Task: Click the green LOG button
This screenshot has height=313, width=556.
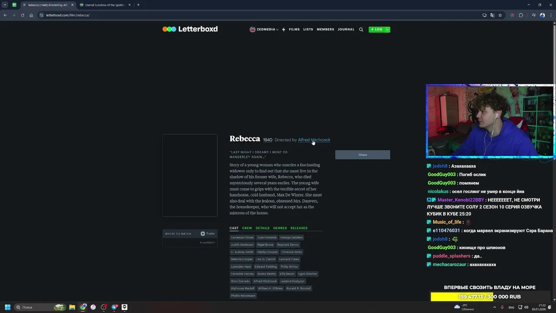Action: [377, 30]
